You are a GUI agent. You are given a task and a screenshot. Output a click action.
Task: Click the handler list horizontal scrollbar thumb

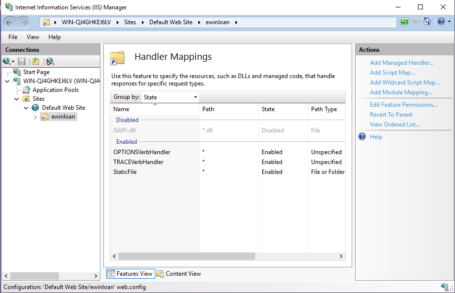(x=187, y=256)
